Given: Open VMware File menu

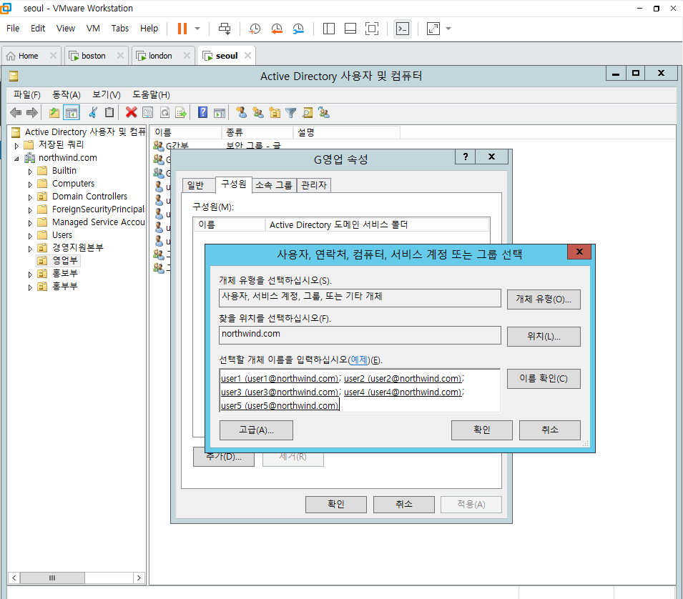Looking at the screenshot, I should click(x=13, y=29).
